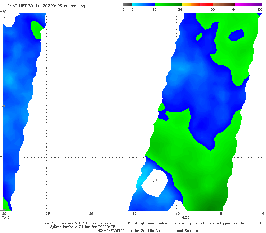Click the "NOAA/NESDIS/Center for Satellite Applications and Research" credit
Viewport: 266px width, 233px height.
(x=148, y=231)
